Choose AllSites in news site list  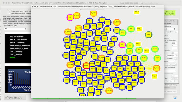(x=12, y=58)
